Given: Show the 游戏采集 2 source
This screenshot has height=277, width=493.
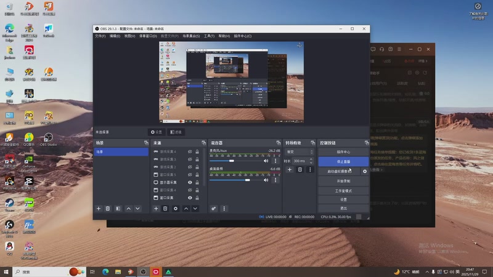Looking at the screenshot, I should point(190,167).
